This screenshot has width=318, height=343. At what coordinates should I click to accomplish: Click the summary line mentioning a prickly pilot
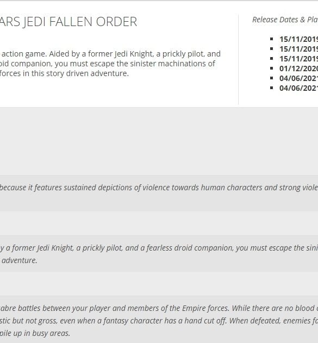coord(110,54)
